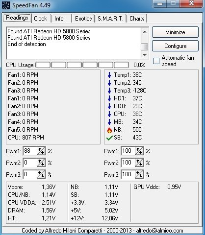
Task: Select the S.M.A.R.T. tab
Action: (x=110, y=19)
